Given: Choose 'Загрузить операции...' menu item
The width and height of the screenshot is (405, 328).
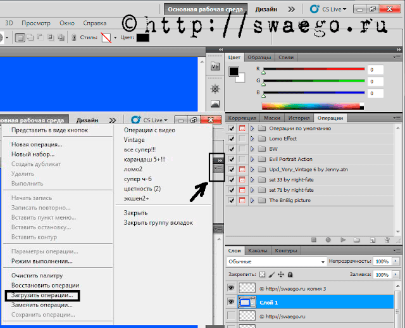Looking at the screenshot, I should 42,295.
